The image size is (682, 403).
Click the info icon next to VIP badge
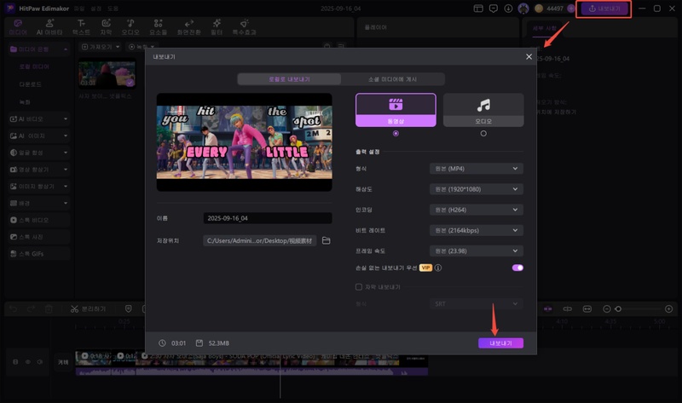click(x=438, y=268)
